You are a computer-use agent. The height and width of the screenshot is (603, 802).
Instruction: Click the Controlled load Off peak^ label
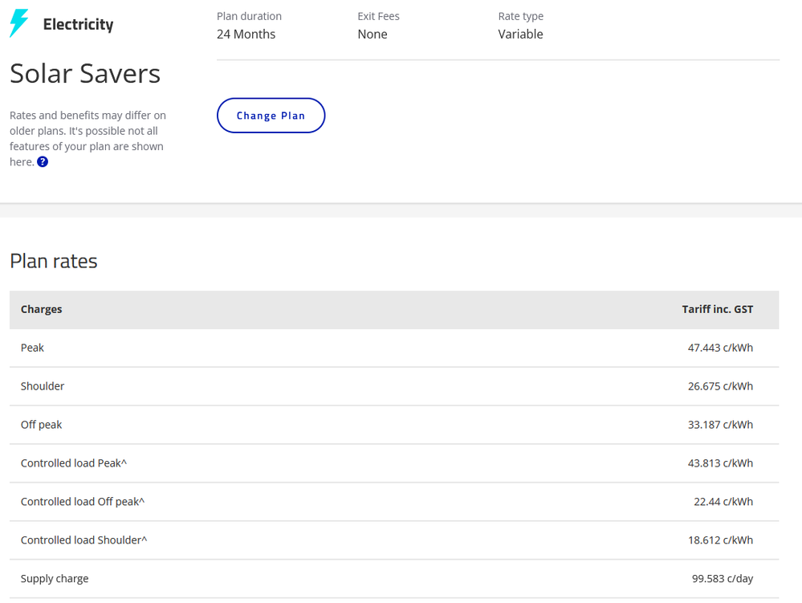(83, 502)
